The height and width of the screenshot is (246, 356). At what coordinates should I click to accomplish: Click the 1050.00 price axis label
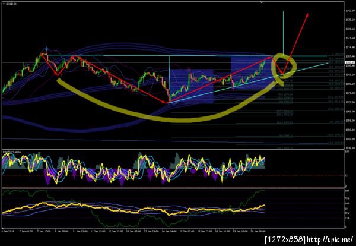(349, 130)
